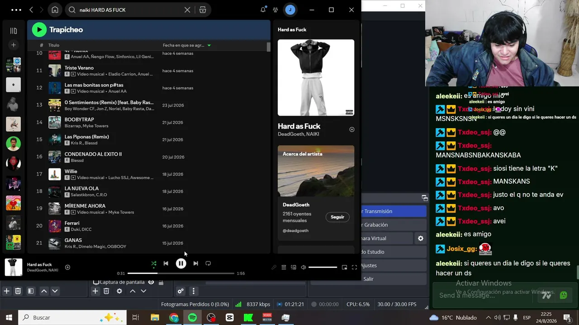The height and width of the screenshot is (325, 579).
Task: Open Windows Task View
Action: click(x=135, y=317)
